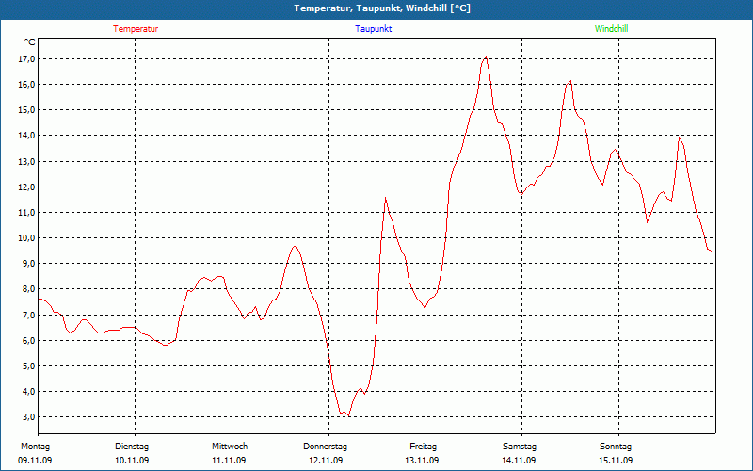753x471 pixels.
Task: Click the °C unit label on the axis
Action: click(30, 42)
